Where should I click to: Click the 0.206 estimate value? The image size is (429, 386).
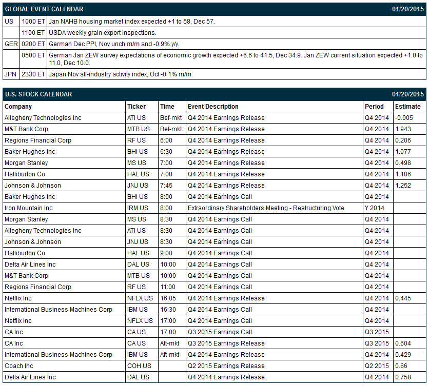[403, 140]
